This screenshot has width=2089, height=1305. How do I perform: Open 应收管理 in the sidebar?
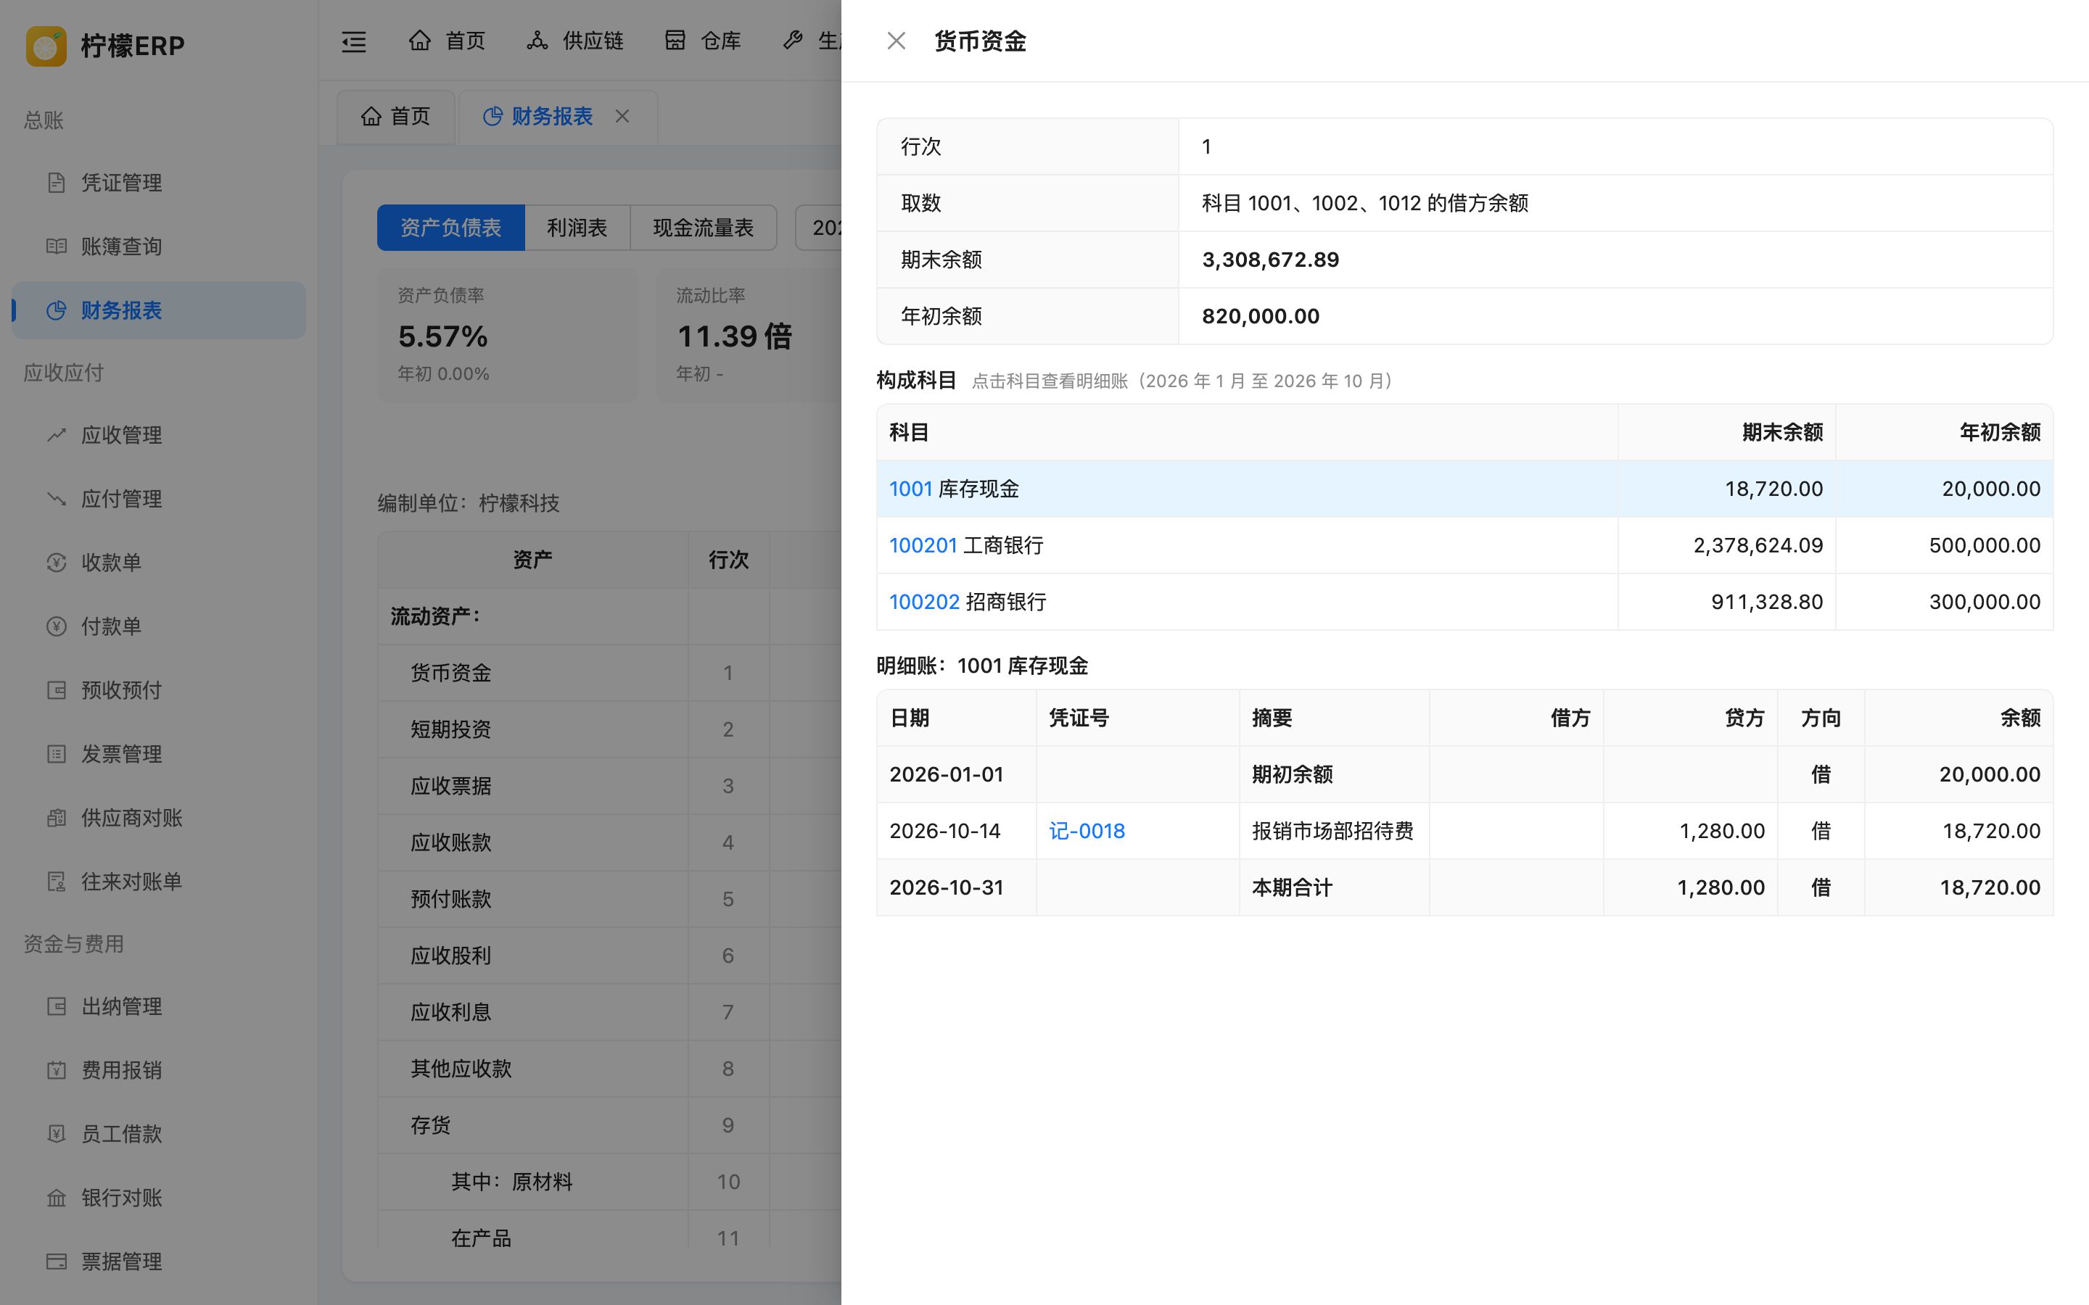[159, 435]
